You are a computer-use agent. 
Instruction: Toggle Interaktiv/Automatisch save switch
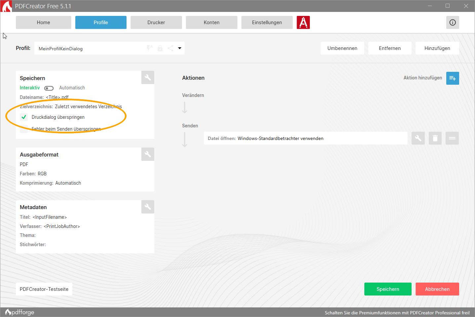click(x=49, y=88)
